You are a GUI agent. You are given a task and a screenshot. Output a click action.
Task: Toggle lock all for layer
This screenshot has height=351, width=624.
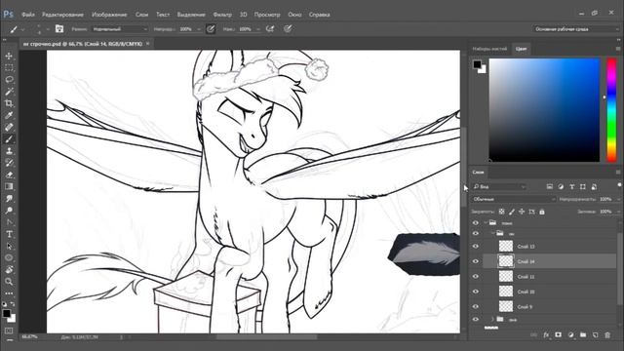coord(542,212)
